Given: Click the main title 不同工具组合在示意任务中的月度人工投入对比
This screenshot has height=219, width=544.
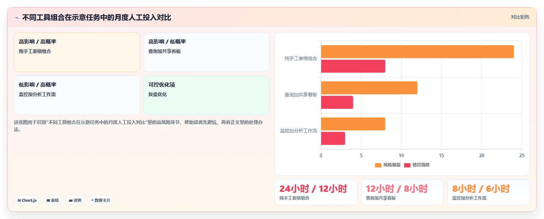Looking at the screenshot, I should click(x=96, y=18).
